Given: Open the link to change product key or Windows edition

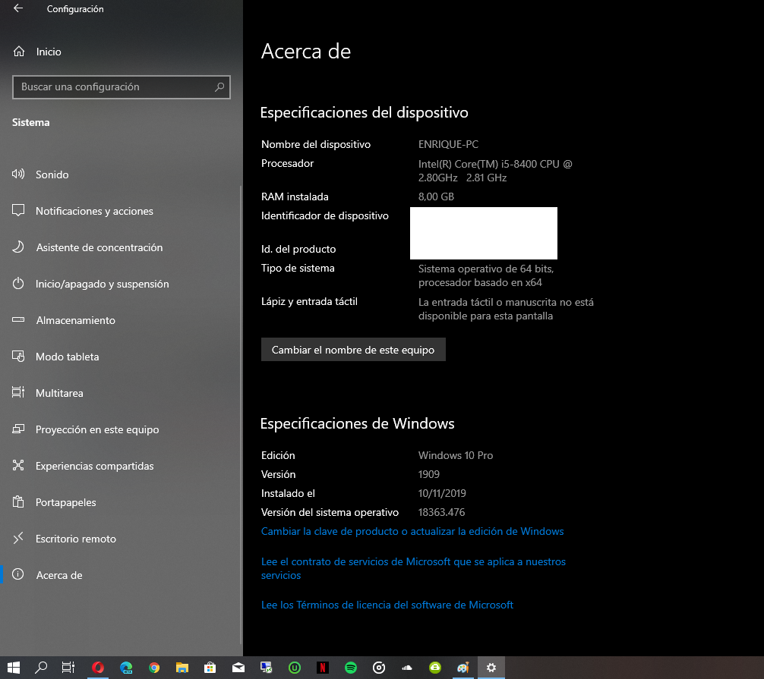Looking at the screenshot, I should (x=412, y=532).
